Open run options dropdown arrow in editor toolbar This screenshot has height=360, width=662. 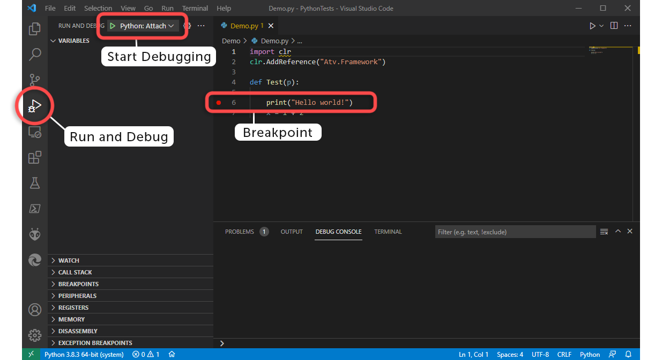601,26
